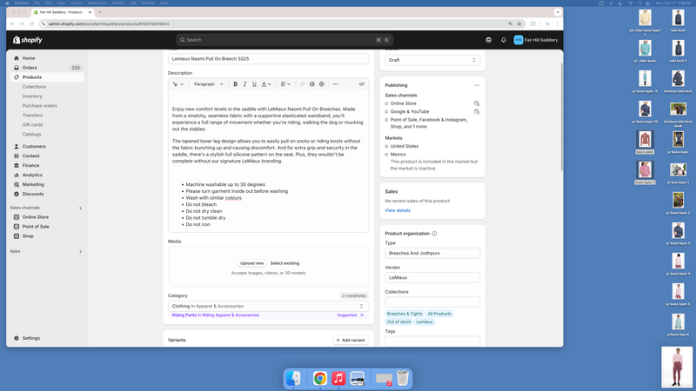Click the Out of stock collection tag
Viewport: 696px width, 391px height.
[398, 321]
